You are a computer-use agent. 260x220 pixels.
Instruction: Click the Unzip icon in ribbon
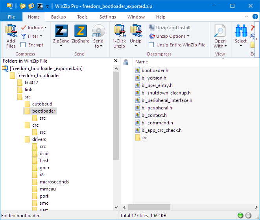tap(136, 31)
